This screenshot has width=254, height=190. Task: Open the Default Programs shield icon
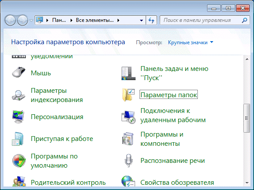(x=19, y=161)
